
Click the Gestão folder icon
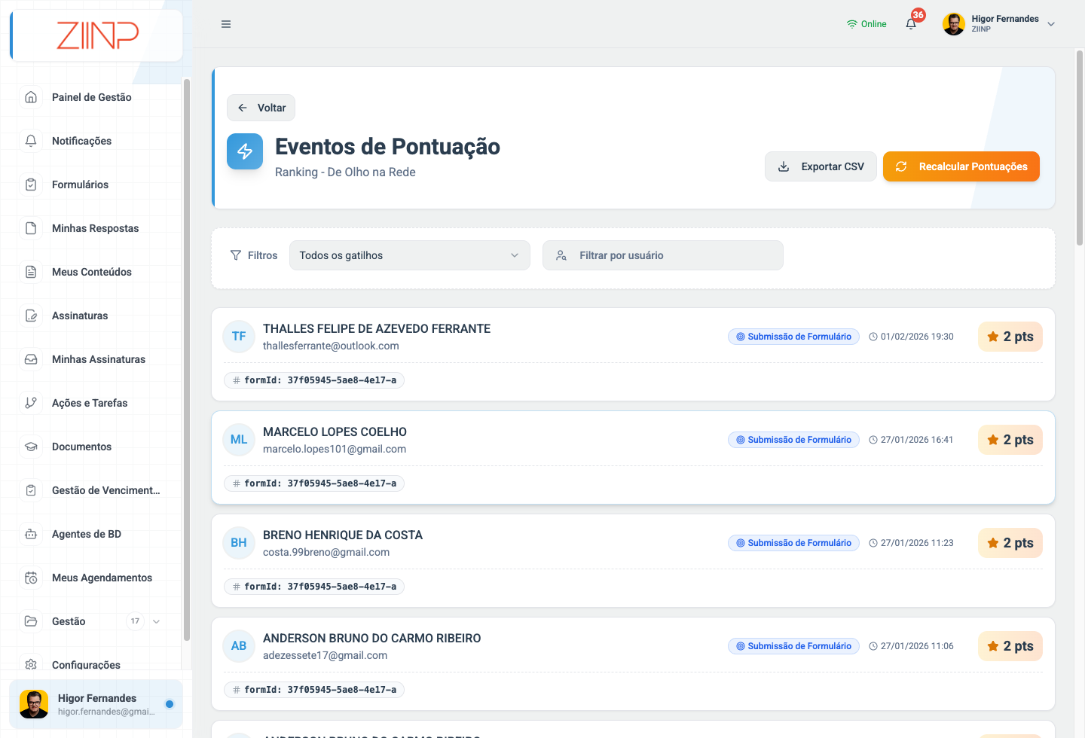tap(31, 621)
